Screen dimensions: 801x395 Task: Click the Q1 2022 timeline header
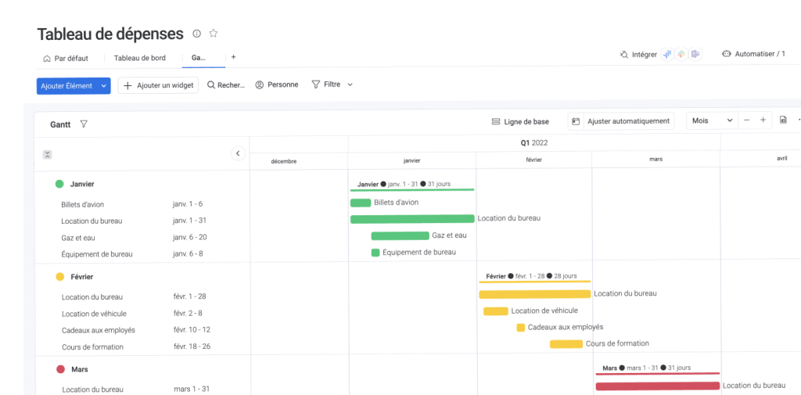click(x=533, y=143)
